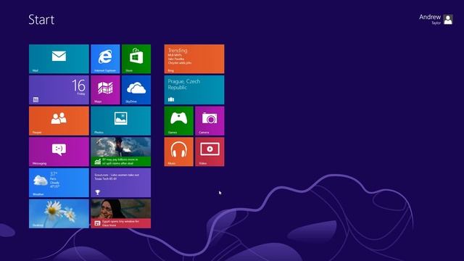464x261 pixels.
Task: Open the Finance tile with chart icon
Action: click(x=121, y=152)
